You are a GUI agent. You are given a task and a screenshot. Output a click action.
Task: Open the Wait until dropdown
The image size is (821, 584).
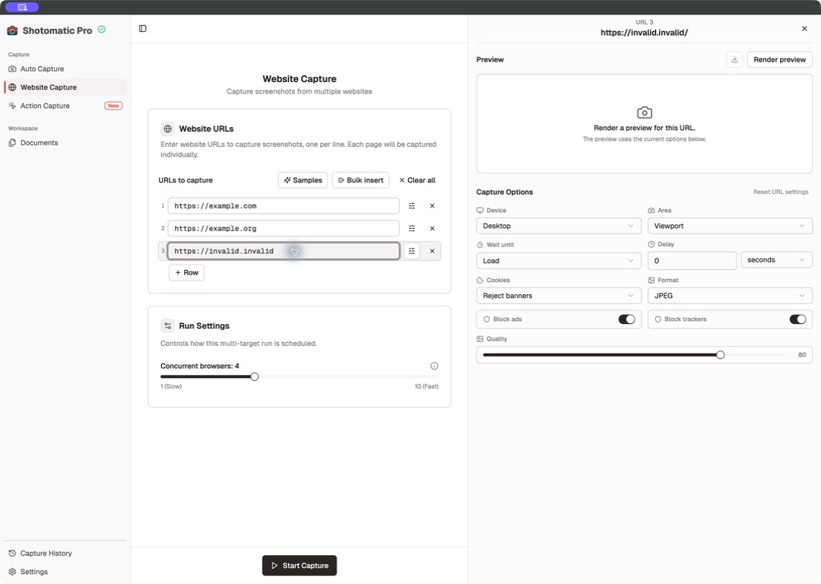pos(559,261)
